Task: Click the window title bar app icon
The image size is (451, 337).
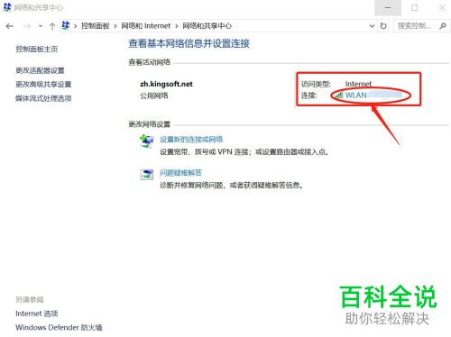Action: point(7,7)
